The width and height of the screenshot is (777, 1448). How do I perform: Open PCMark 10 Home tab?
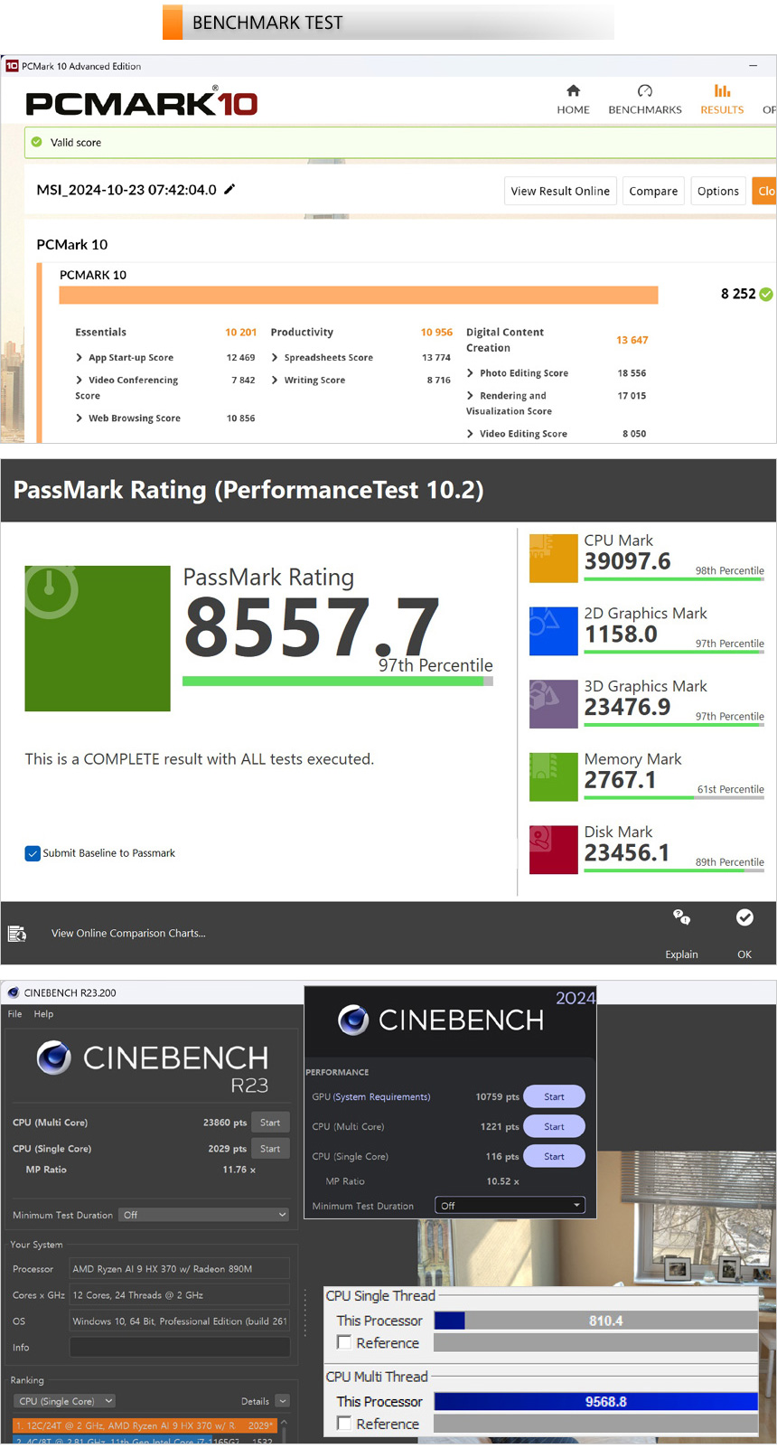pos(573,100)
